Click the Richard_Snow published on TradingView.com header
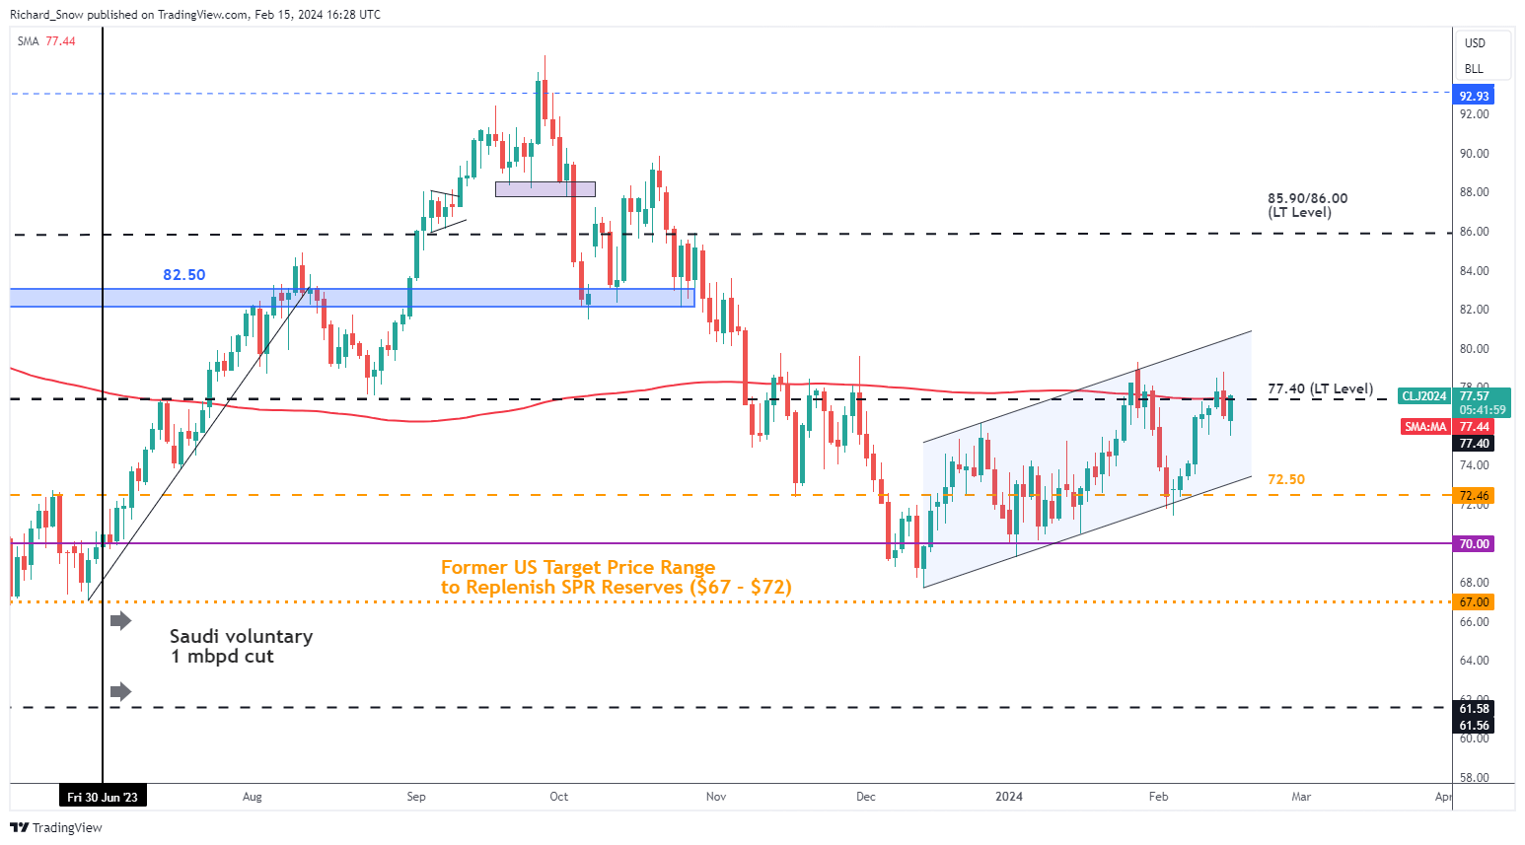 click(195, 15)
